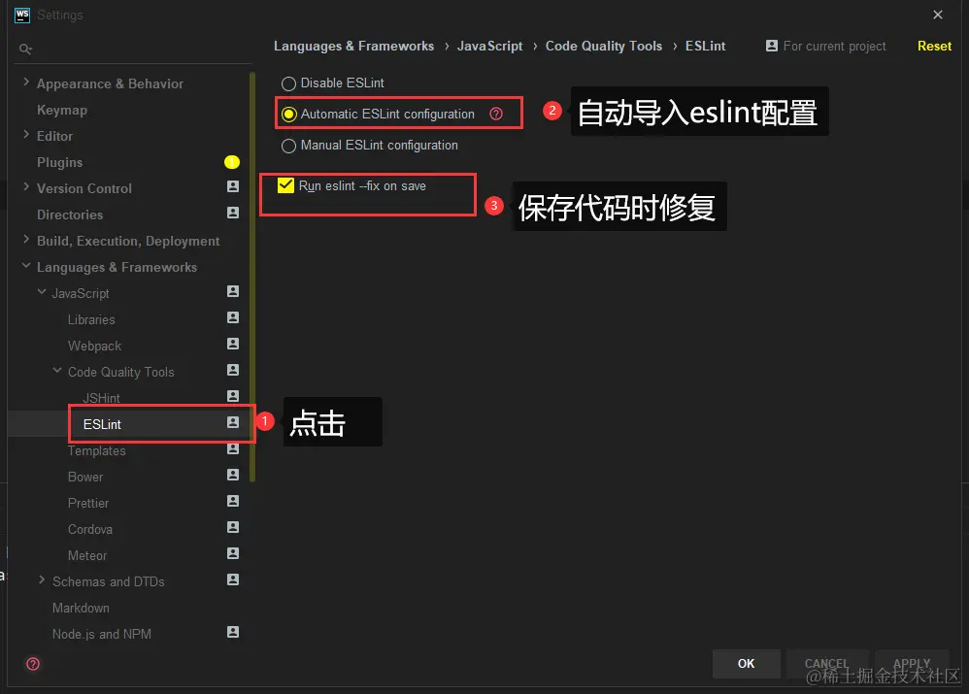Click the project icon next to Version Control
Screen dimensions: 969x694
click(x=233, y=186)
